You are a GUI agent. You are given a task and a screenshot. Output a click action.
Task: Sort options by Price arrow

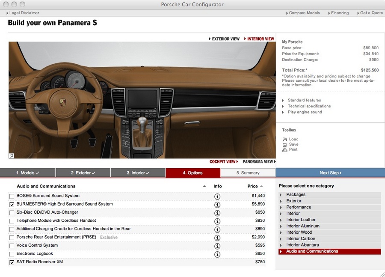click(261, 186)
